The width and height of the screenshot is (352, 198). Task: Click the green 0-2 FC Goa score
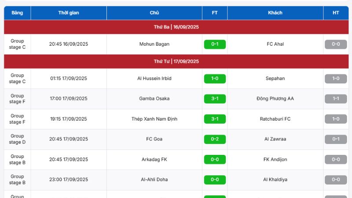tap(215, 139)
